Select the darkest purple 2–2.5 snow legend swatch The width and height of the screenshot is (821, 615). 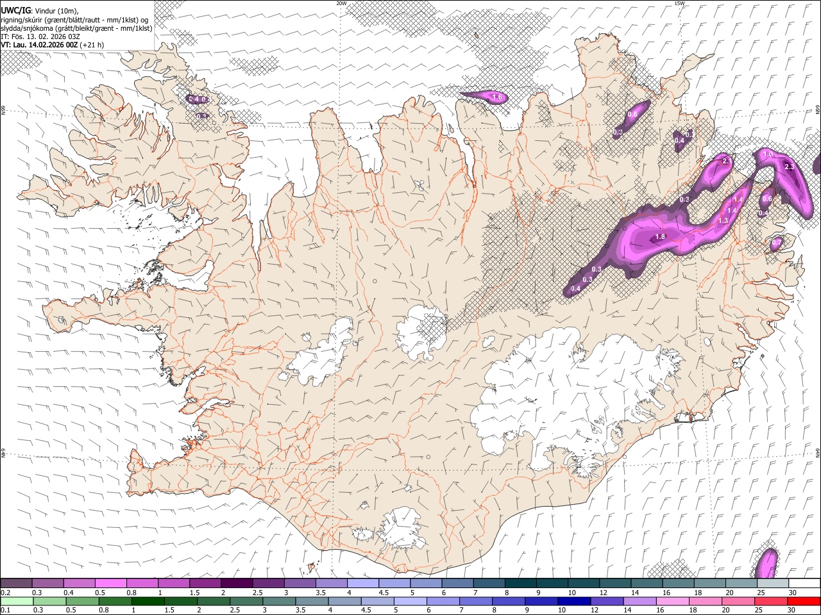(x=237, y=583)
